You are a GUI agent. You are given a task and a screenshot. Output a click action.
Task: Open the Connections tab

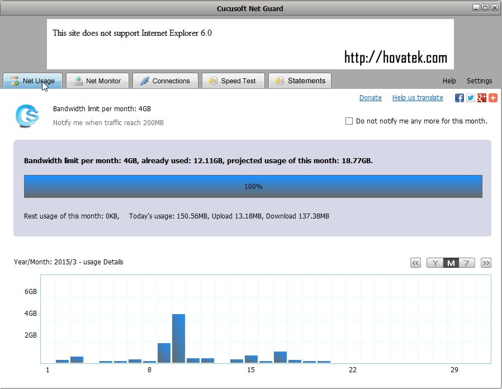click(165, 81)
